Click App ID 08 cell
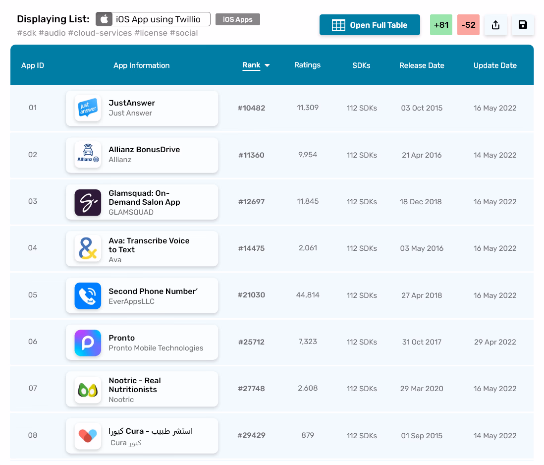This screenshot has height=465, width=544. click(33, 435)
